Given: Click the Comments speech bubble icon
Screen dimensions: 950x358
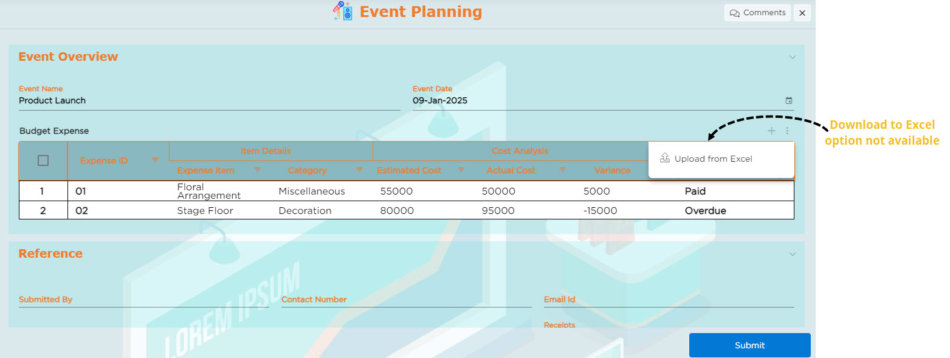Looking at the screenshot, I should pyautogui.click(x=734, y=13).
